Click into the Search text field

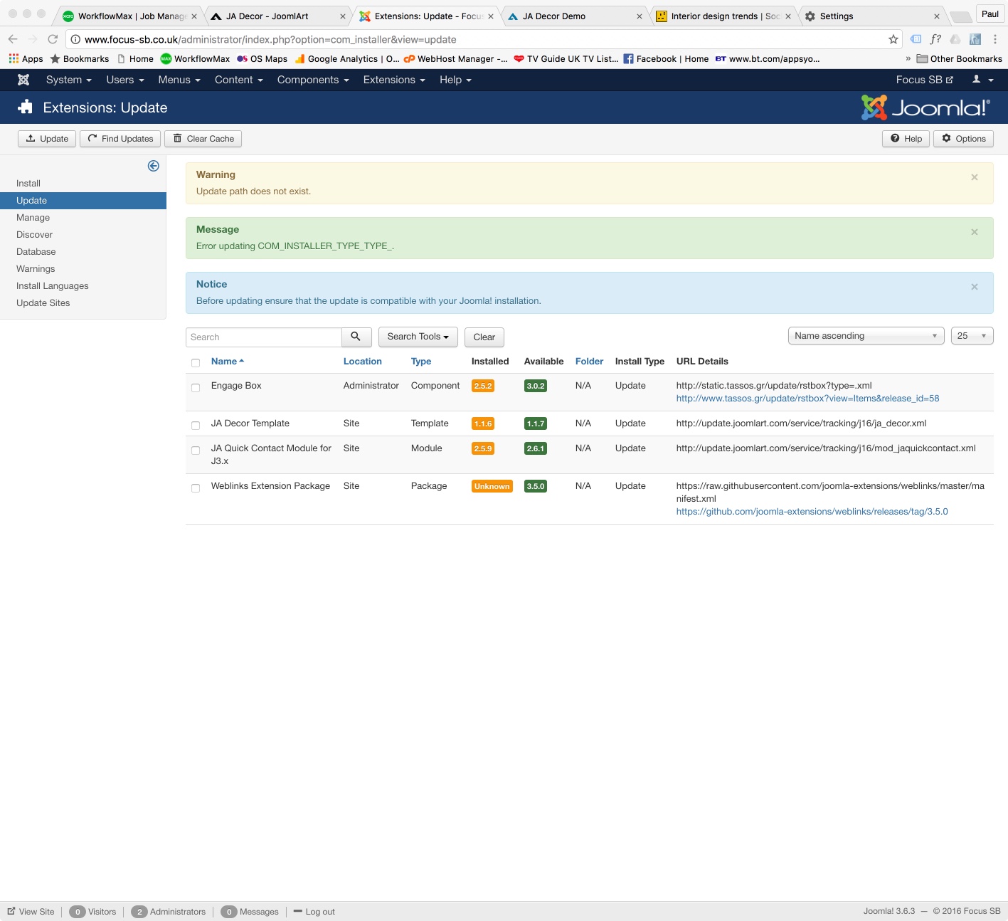tap(264, 337)
